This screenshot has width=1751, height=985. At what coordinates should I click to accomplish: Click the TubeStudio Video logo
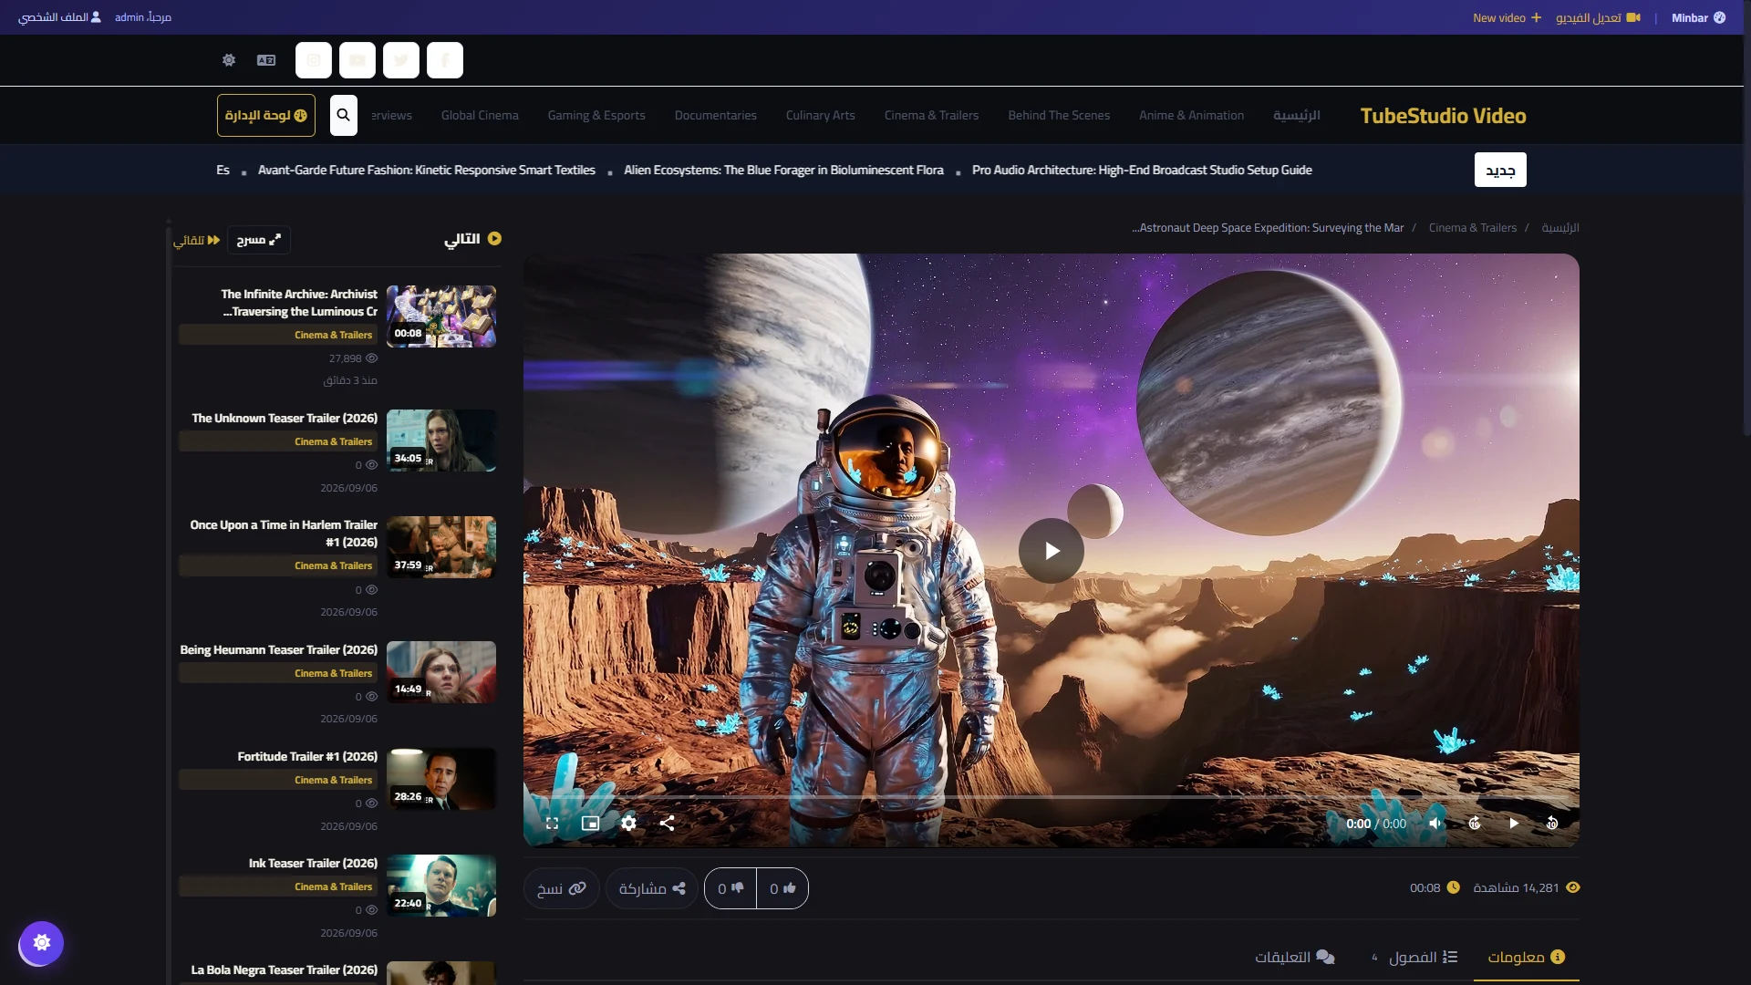point(1443,116)
